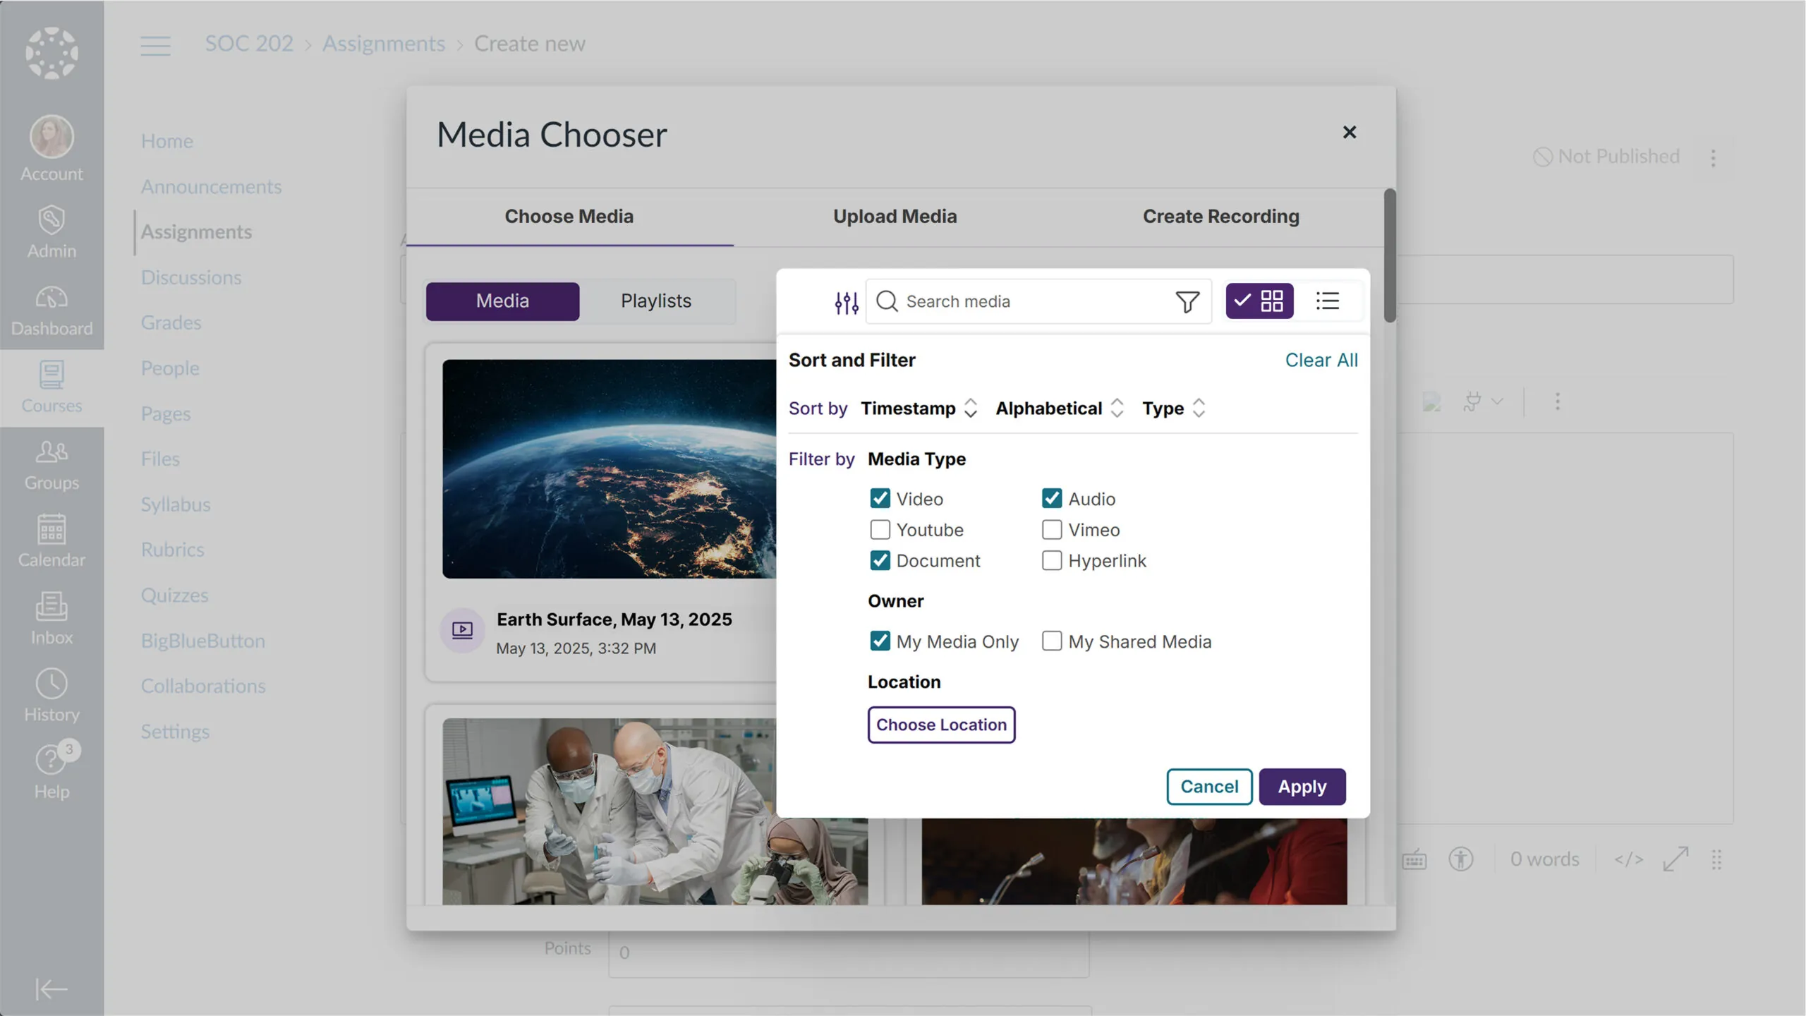This screenshot has width=1806, height=1016.
Task: Open the Calendar in global navigation
Action: point(51,540)
